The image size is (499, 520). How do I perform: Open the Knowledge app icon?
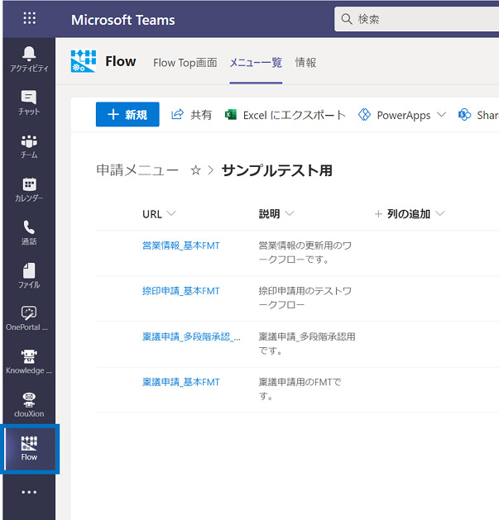29,361
